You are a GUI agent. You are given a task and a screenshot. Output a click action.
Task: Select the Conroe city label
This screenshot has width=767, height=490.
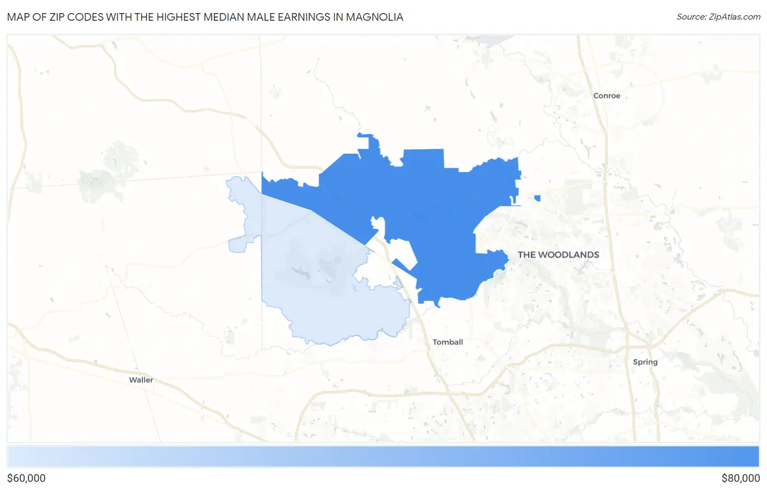click(x=607, y=96)
